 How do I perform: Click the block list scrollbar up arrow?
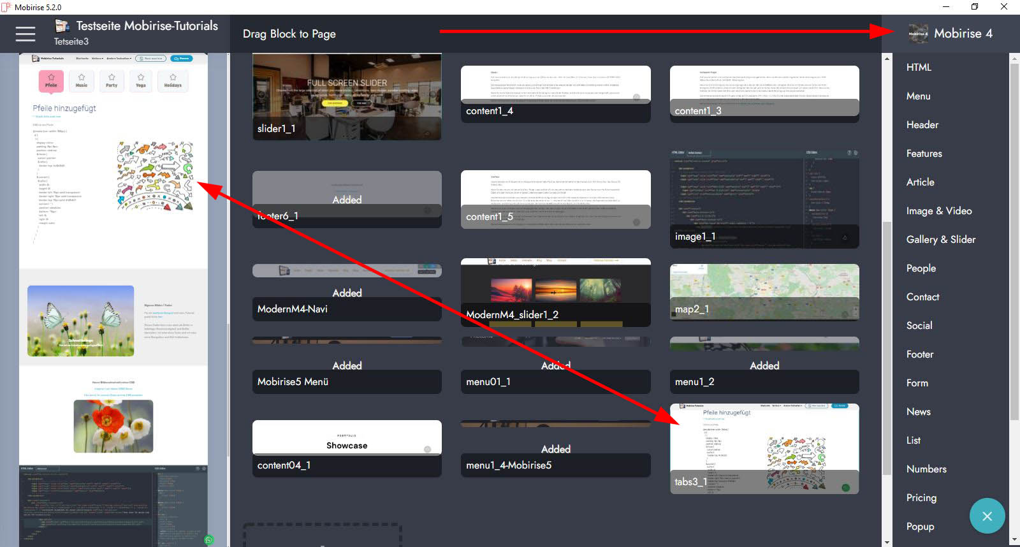pos(887,59)
